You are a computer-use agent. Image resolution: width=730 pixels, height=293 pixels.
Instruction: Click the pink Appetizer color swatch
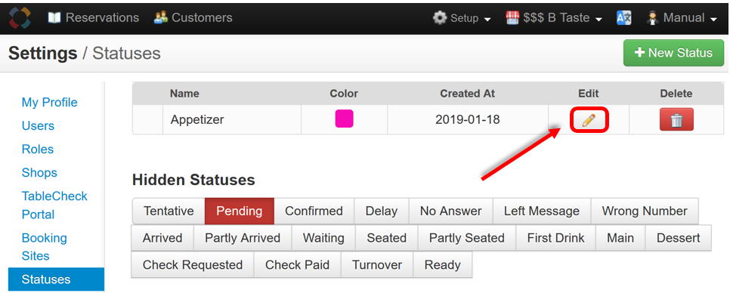pyautogui.click(x=344, y=119)
